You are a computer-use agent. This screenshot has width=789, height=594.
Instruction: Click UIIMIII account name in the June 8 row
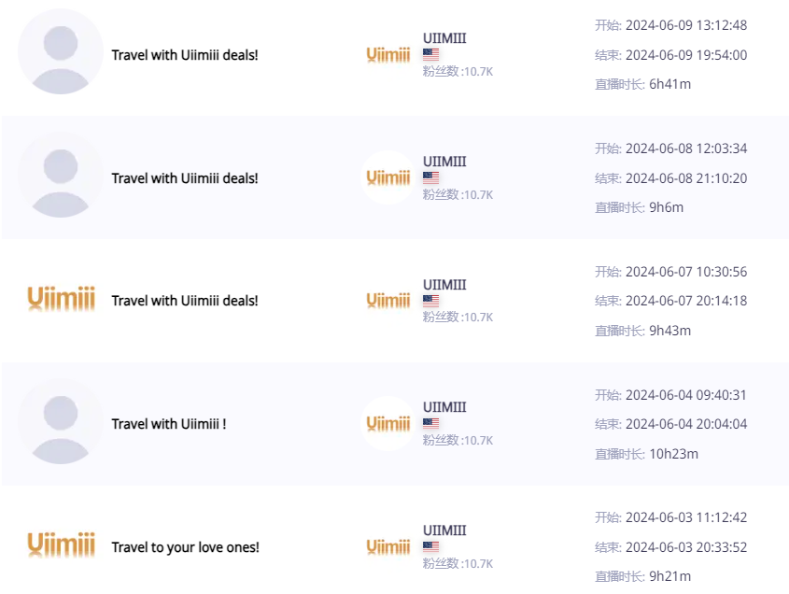(x=444, y=162)
